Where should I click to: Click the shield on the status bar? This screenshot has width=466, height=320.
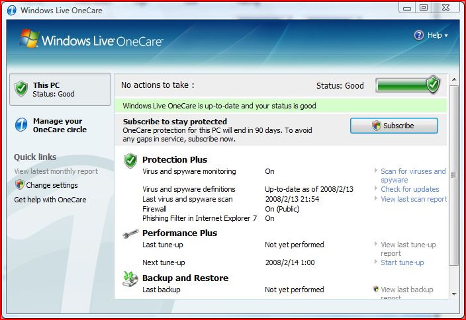pos(433,85)
